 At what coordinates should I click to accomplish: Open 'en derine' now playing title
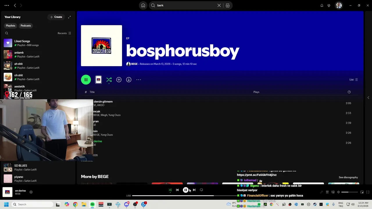20,191
